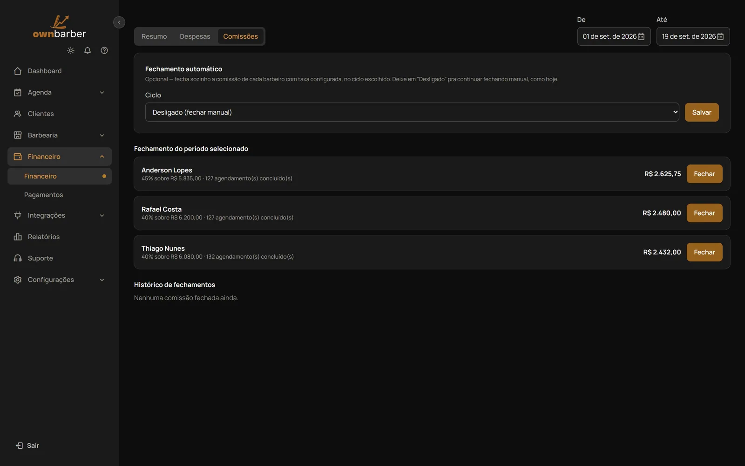Collapse the Financeiro menu chevron
Screen dimensions: 745x466
[x=102, y=157]
